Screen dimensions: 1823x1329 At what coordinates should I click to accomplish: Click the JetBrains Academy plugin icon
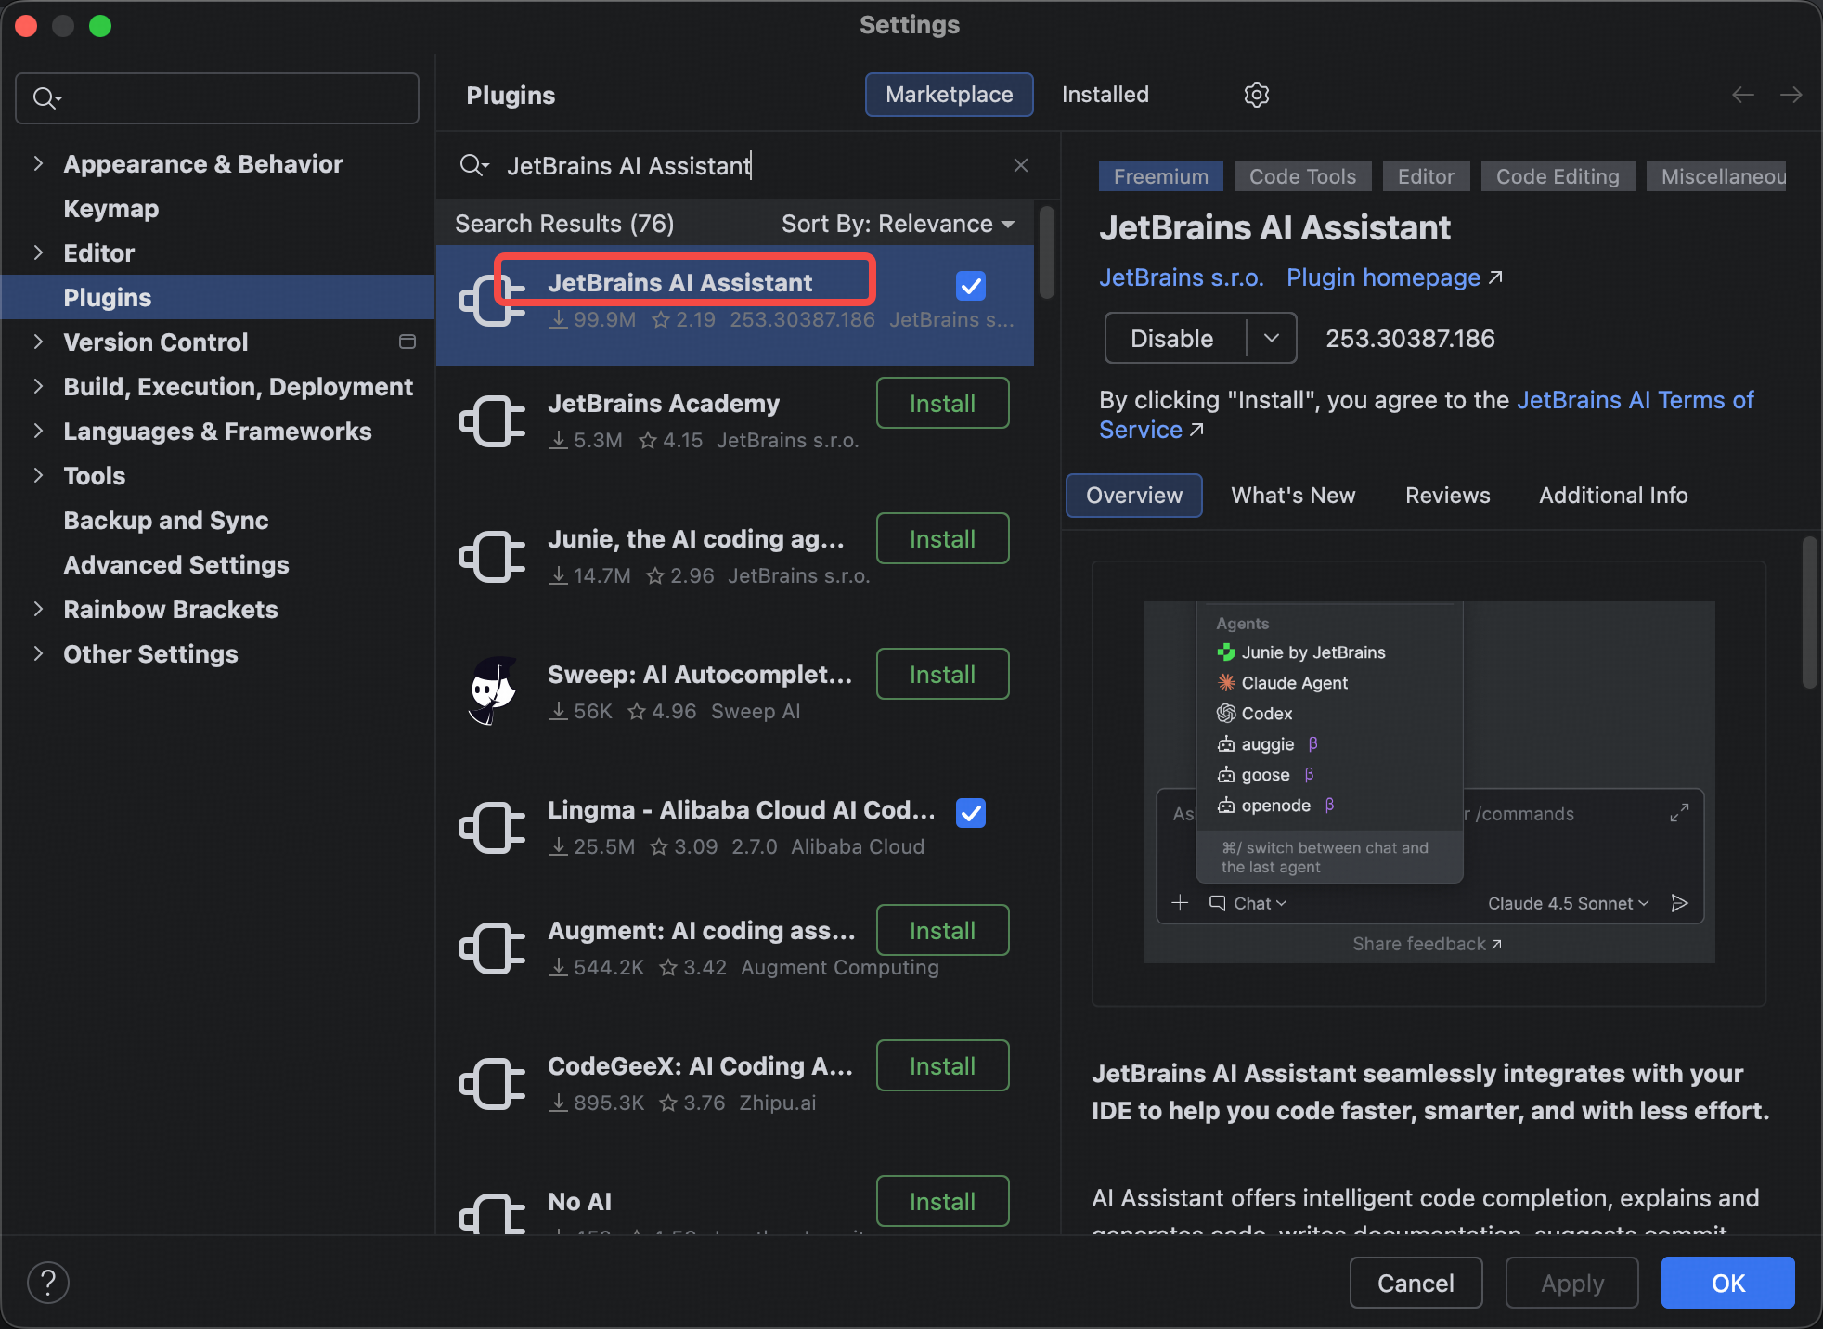tap(492, 420)
